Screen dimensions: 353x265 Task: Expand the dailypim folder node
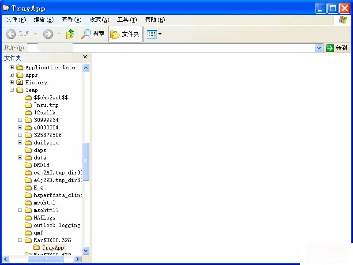click(20, 143)
